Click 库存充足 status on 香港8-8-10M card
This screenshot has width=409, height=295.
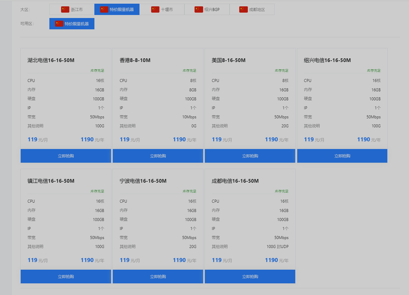coord(189,71)
